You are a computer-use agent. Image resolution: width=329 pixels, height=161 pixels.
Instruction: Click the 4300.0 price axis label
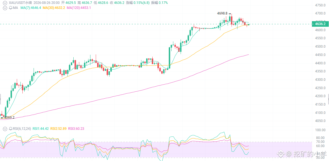(x=320, y=80)
